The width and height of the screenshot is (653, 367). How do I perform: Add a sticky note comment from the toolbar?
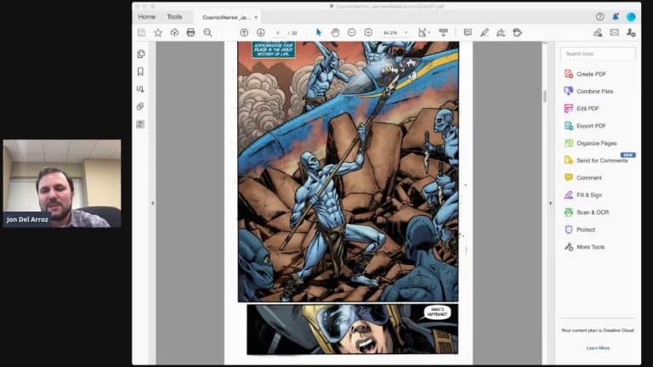467,32
